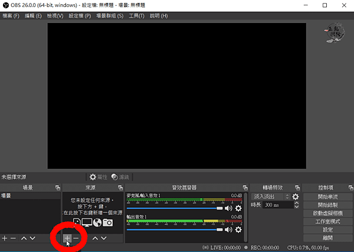
Task: Open transition properties gear icon
Action: point(296,197)
